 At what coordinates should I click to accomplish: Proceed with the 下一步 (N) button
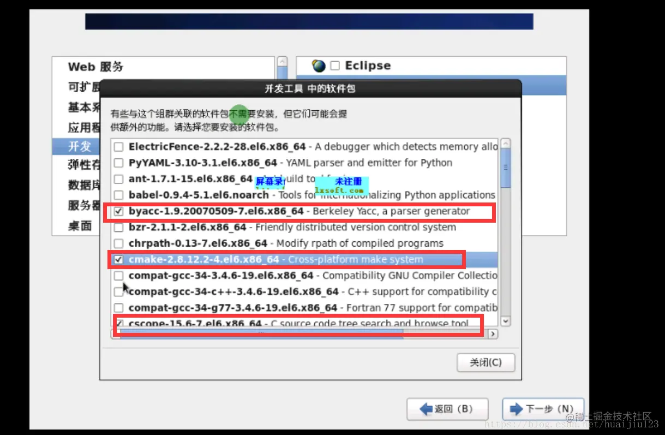click(x=543, y=409)
